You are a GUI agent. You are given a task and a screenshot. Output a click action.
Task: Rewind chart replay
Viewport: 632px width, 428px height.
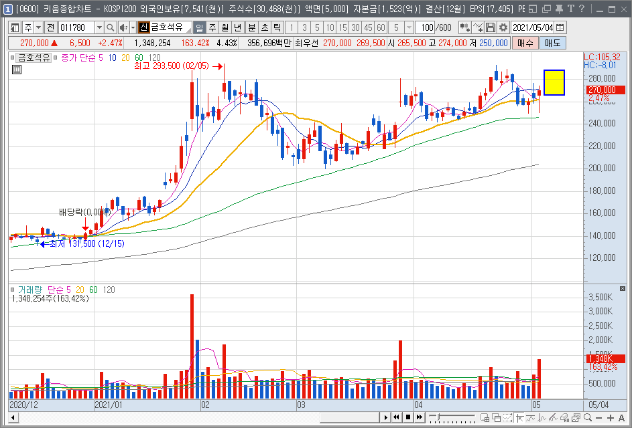coord(397,417)
